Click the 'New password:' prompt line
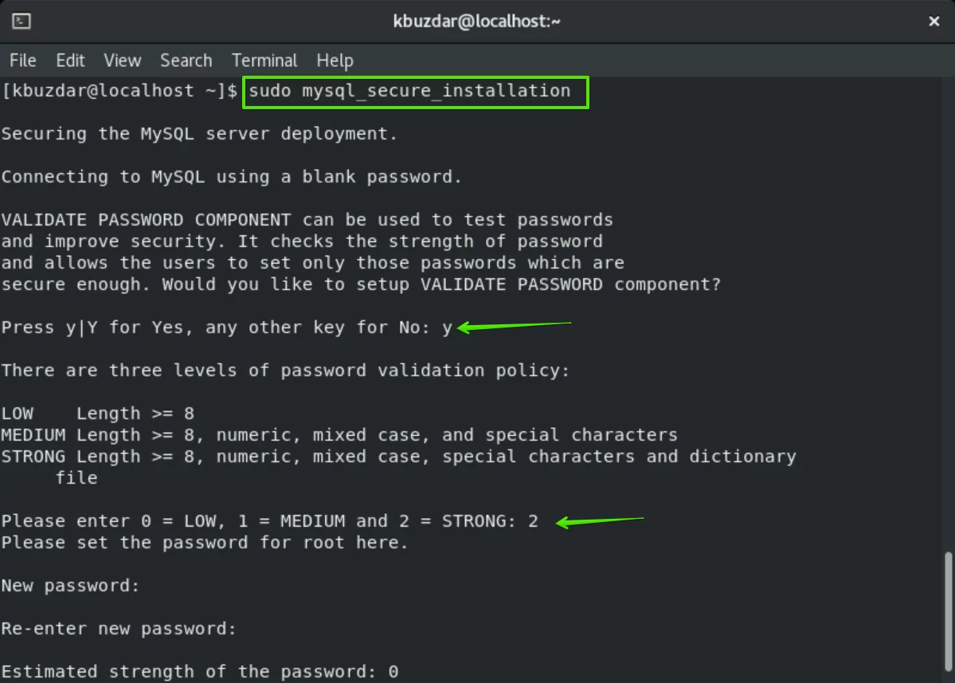The image size is (955, 683). (70, 586)
